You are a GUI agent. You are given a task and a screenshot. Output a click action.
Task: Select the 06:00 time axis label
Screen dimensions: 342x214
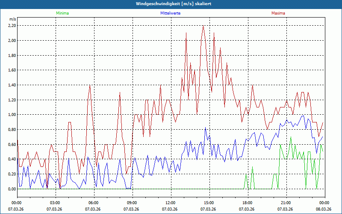pos(93,203)
